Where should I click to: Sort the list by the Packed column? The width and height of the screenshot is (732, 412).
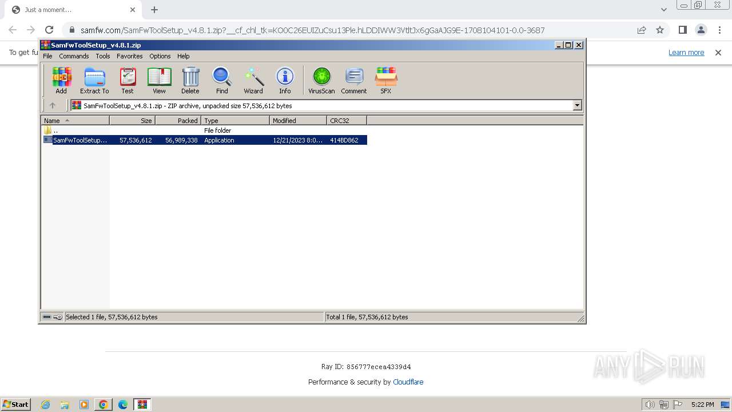178,121
